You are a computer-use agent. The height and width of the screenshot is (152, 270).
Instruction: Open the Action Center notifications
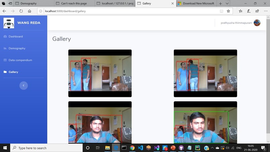tap(263, 148)
